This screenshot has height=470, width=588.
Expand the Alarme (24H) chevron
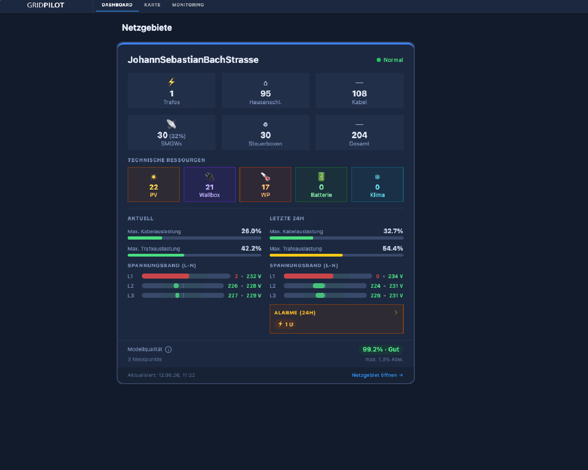click(396, 313)
